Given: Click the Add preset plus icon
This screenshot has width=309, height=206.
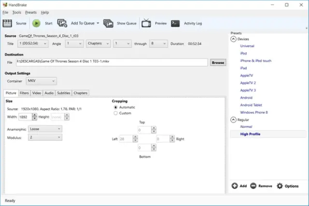Looking at the screenshot, I should (235, 186).
